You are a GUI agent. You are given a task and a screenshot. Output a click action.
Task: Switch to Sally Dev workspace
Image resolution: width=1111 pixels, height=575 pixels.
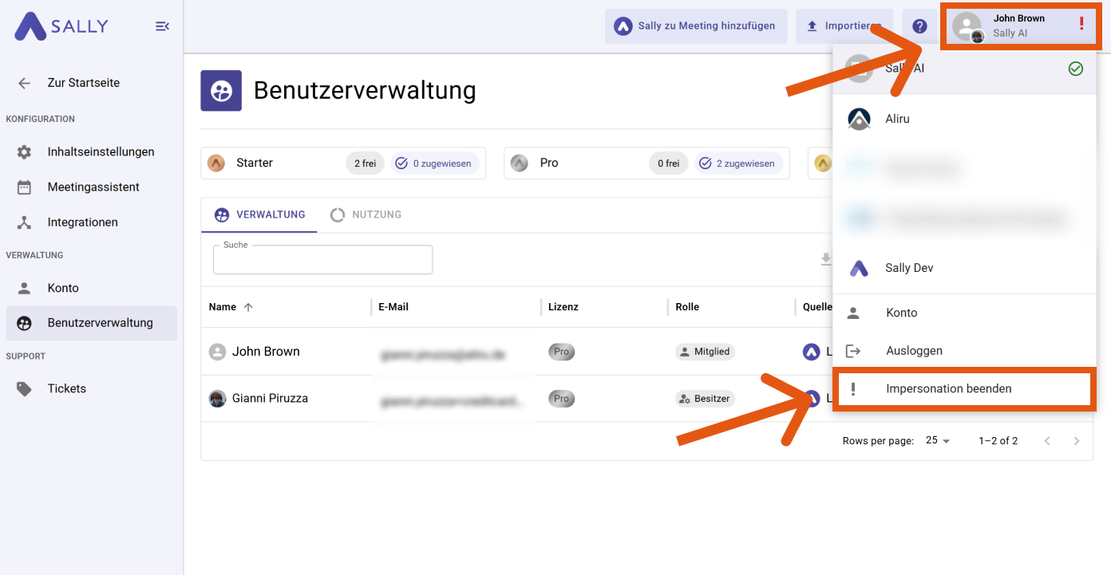909,268
